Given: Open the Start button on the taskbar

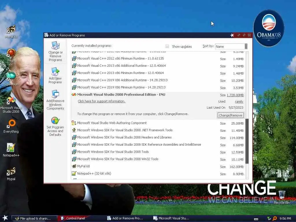Looking at the screenshot, I should point(5,218).
